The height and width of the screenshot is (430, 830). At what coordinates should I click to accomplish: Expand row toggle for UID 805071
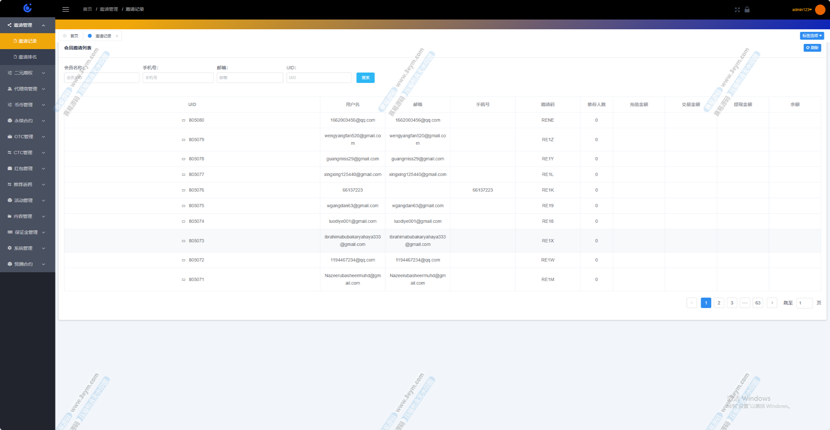click(183, 280)
